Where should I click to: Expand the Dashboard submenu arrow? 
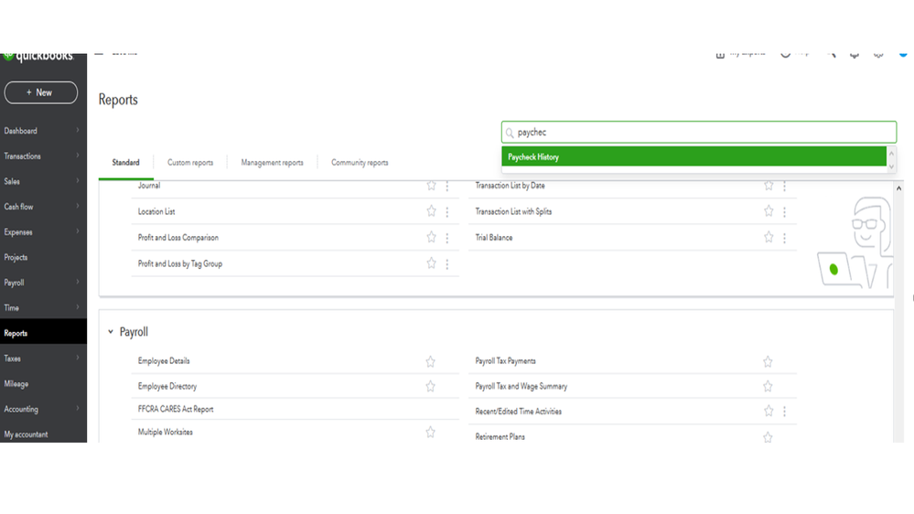(x=78, y=131)
